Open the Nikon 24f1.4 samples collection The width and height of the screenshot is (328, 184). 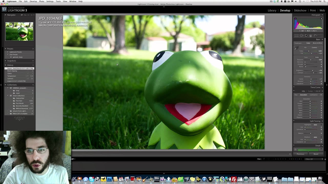click(20, 113)
